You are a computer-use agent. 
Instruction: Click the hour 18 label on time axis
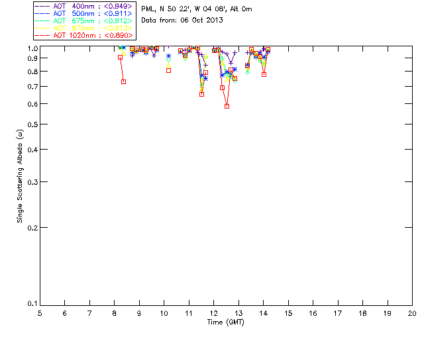click(x=362, y=313)
